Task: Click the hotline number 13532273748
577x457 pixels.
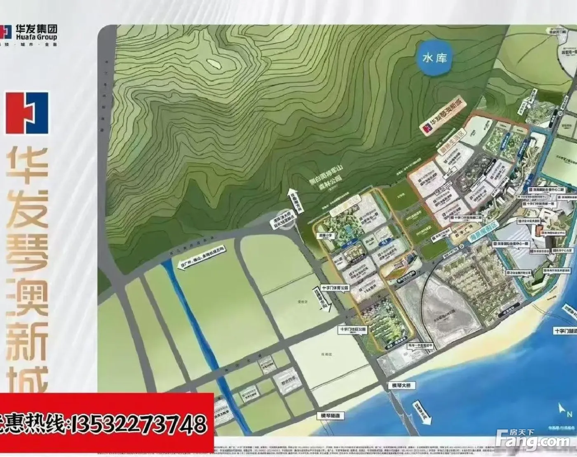Action: pos(139,423)
